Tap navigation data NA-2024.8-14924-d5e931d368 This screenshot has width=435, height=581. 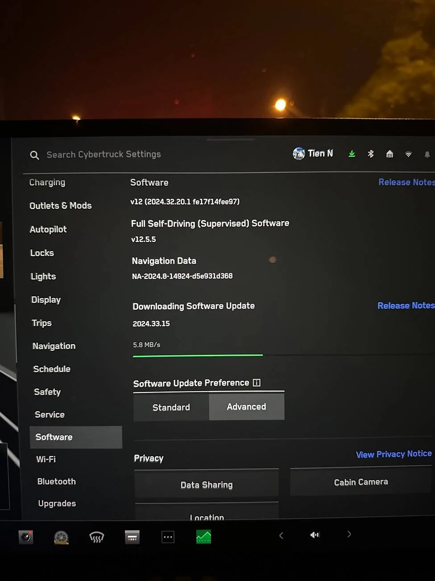[x=182, y=276]
